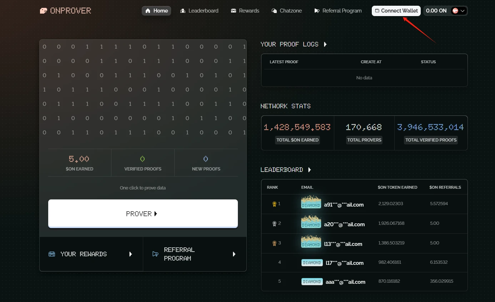Click the Diamond badge for rank 5 user
The image size is (495, 302).
(x=312, y=282)
